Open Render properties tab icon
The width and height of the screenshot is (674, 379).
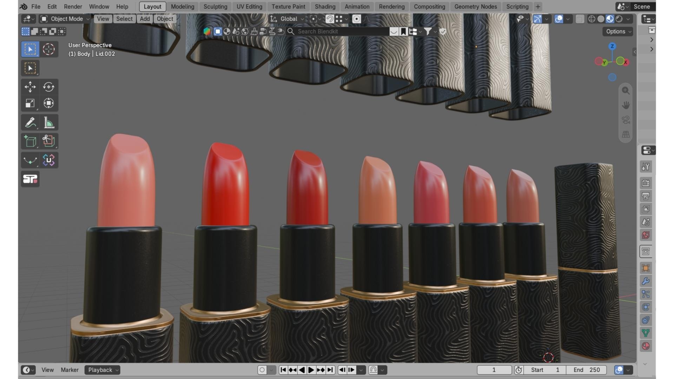646,183
